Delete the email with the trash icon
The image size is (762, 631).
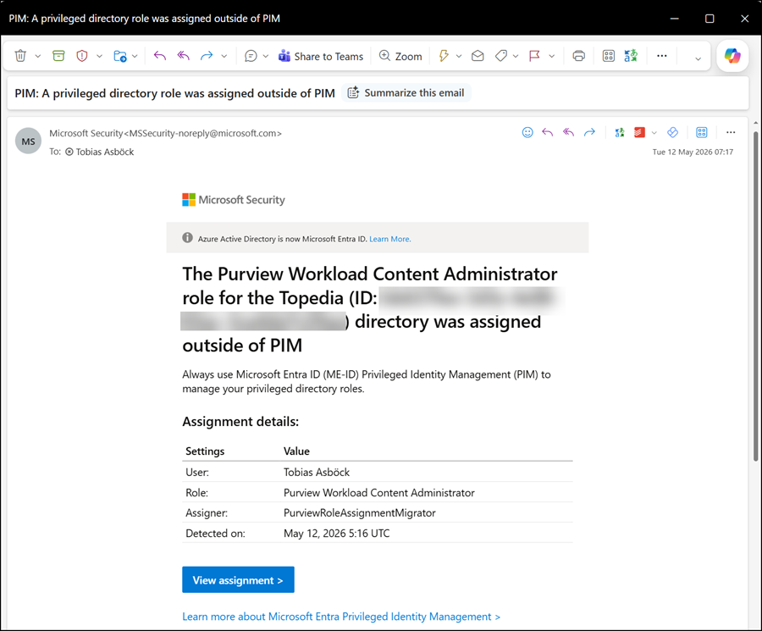point(20,56)
